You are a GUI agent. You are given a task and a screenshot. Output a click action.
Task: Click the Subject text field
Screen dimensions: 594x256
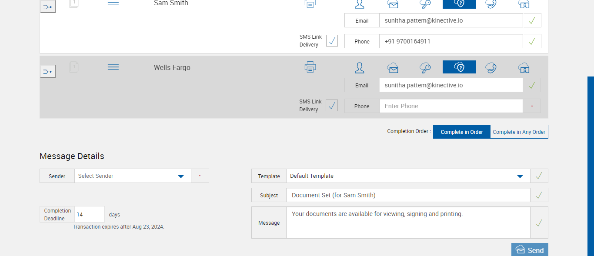point(408,195)
